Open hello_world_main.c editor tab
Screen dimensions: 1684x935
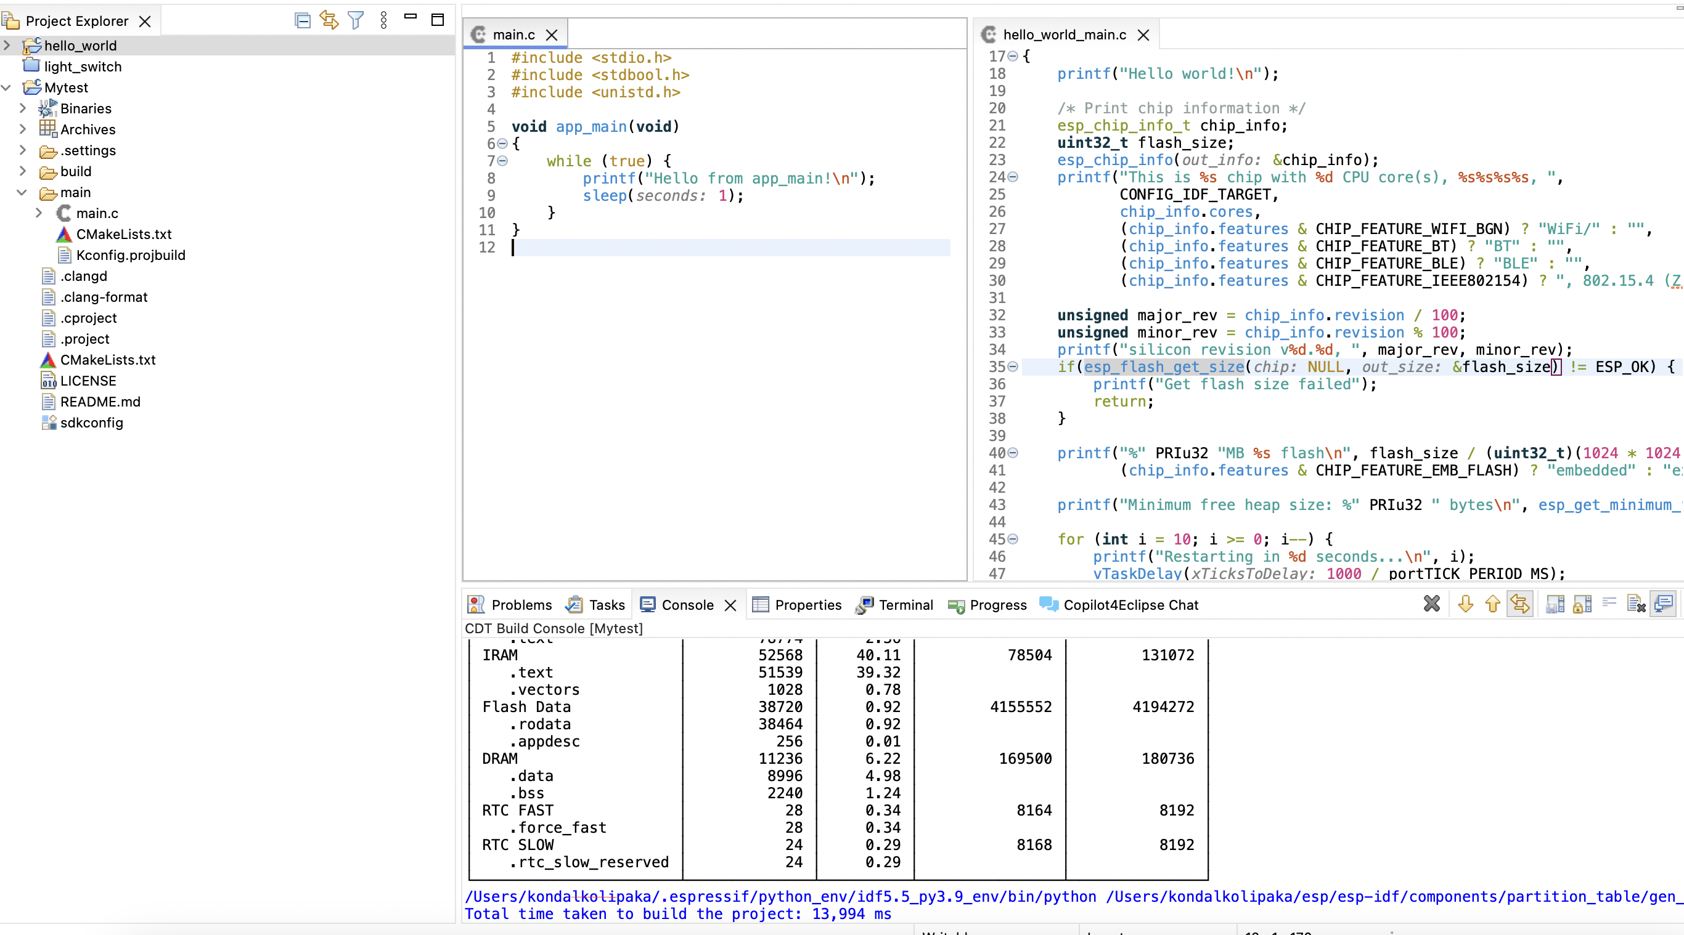pos(1060,34)
